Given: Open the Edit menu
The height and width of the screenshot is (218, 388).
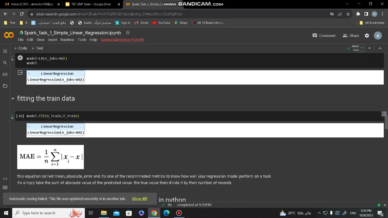Looking at the screenshot, I should 30,40.
